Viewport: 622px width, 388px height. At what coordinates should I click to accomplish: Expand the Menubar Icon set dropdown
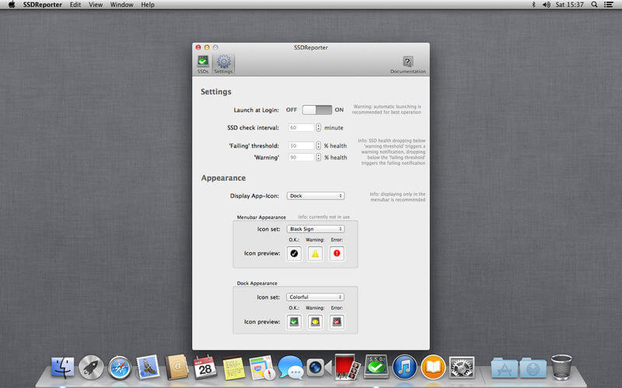click(x=315, y=229)
